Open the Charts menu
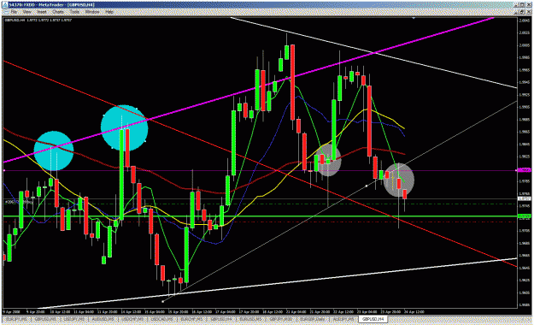The height and width of the screenshot is (325, 534). click(58, 12)
